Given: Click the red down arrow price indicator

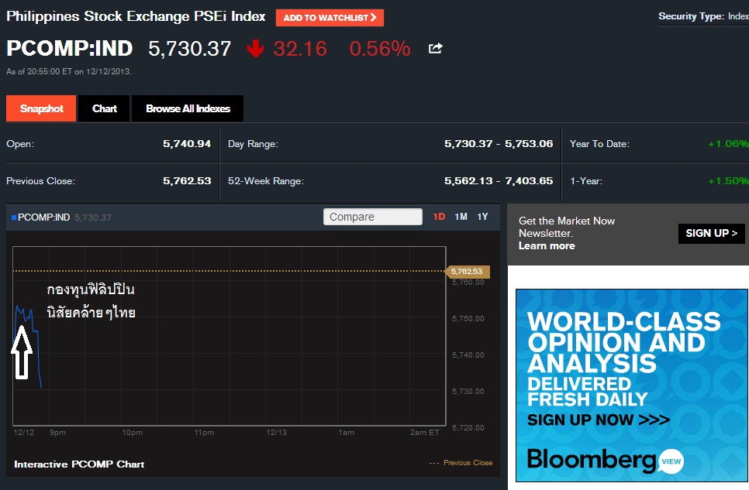Looking at the screenshot, I should pos(256,49).
